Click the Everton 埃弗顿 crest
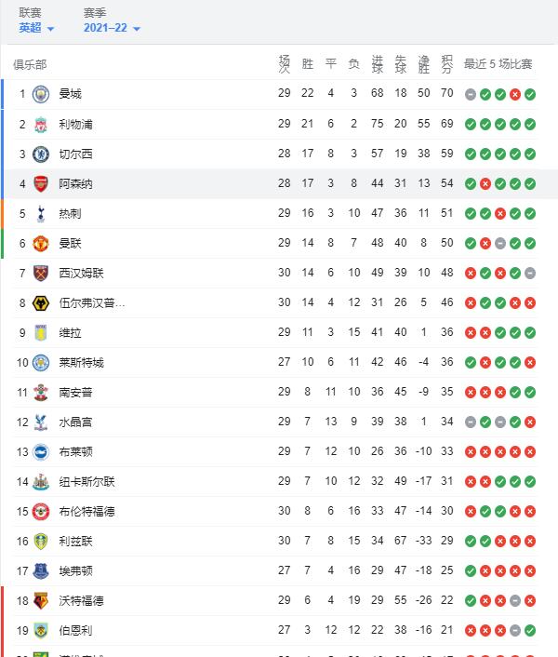 click(41, 571)
